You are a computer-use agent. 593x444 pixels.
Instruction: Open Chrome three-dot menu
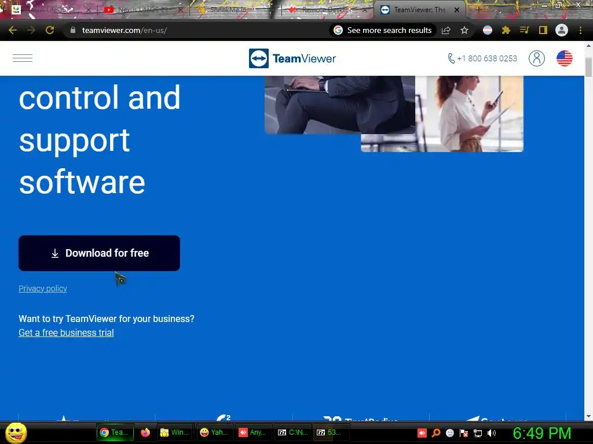click(x=580, y=30)
